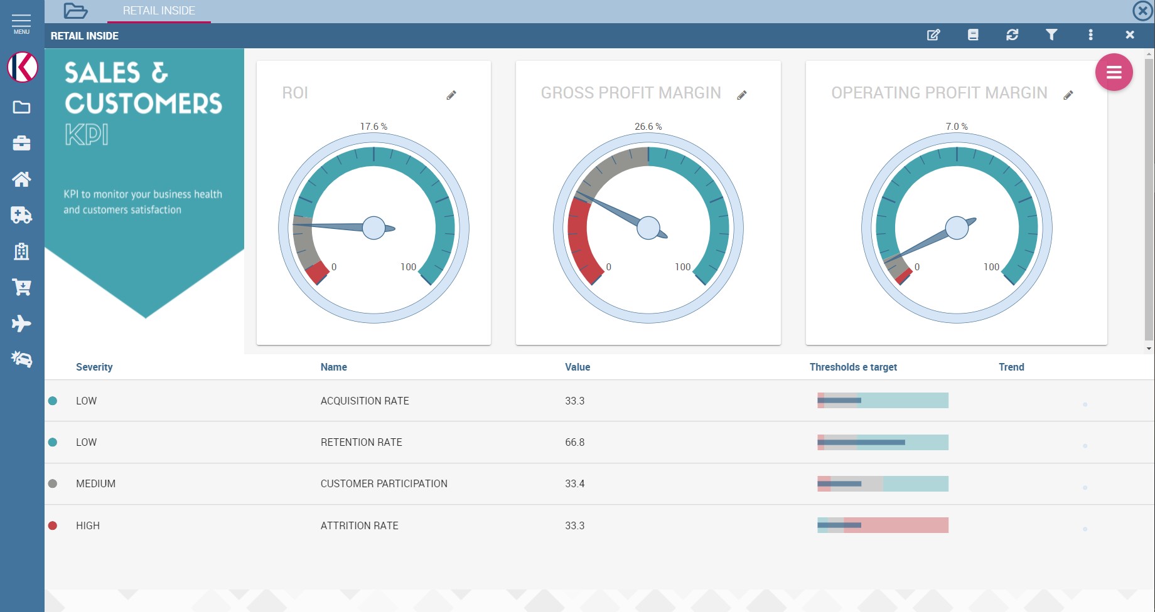Click the ROI widget title
The width and height of the screenshot is (1155, 612).
point(294,93)
